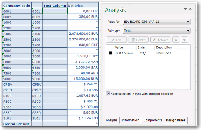
Task: Select the net price cell 3.120,00 MXN
Action: click(x=83, y=62)
